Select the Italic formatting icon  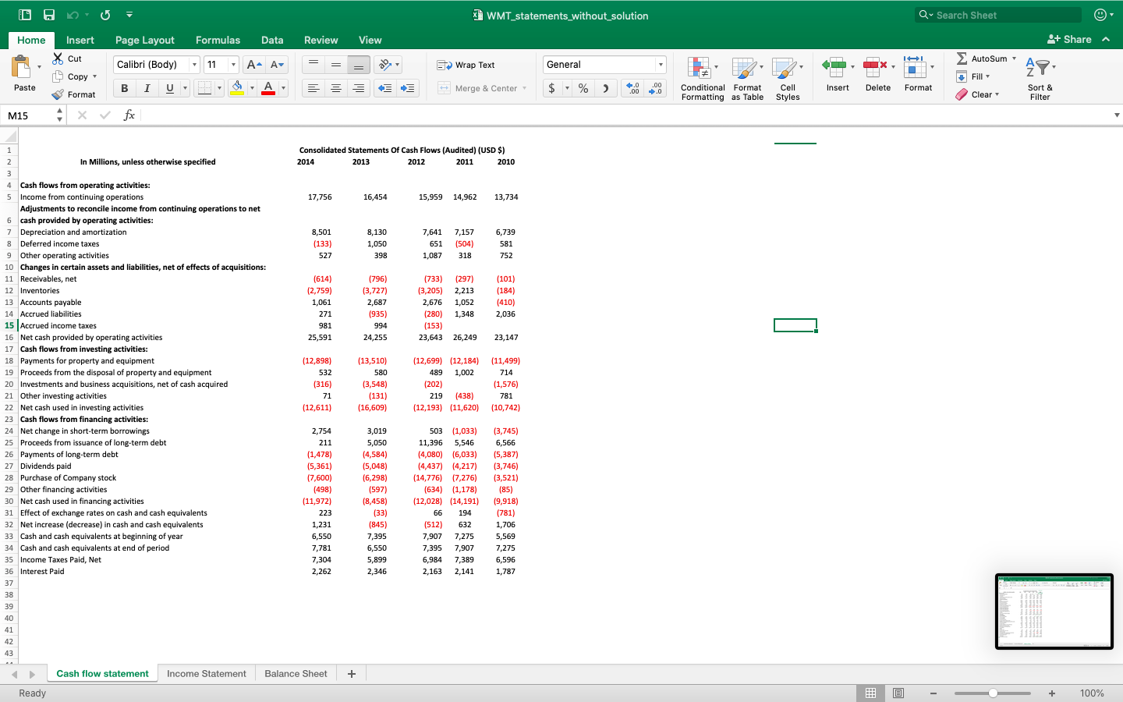[145, 88]
